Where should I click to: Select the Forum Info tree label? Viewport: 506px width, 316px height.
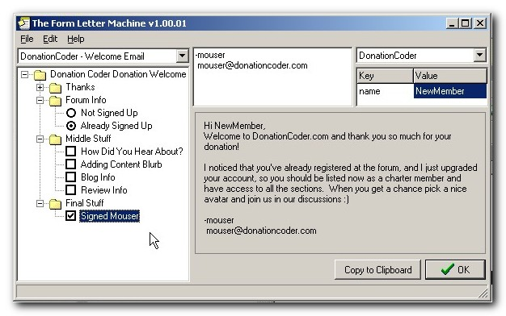(86, 100)
